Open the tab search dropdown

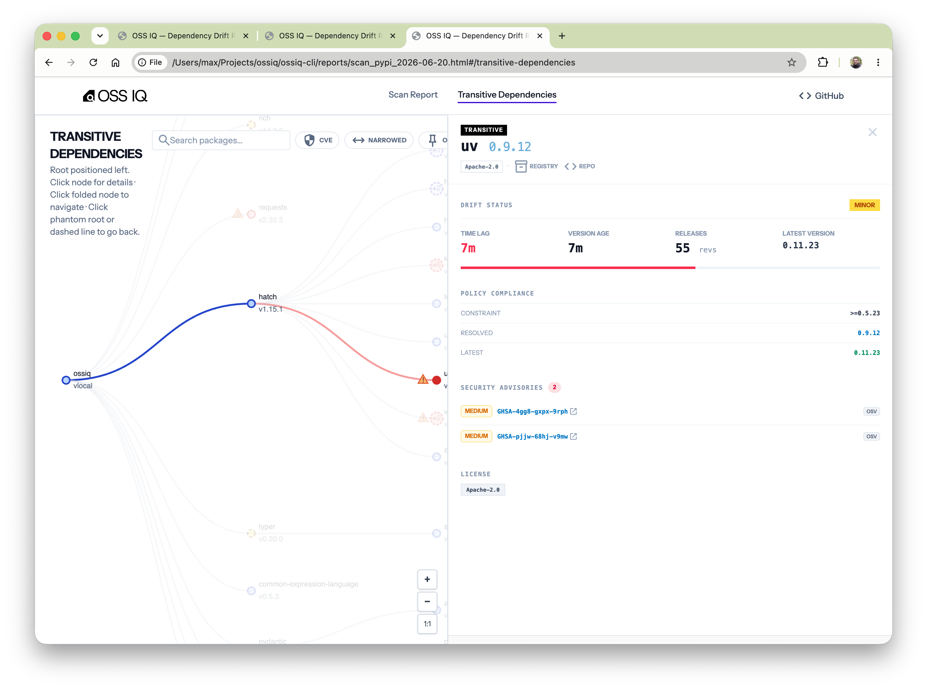point(100,36)
